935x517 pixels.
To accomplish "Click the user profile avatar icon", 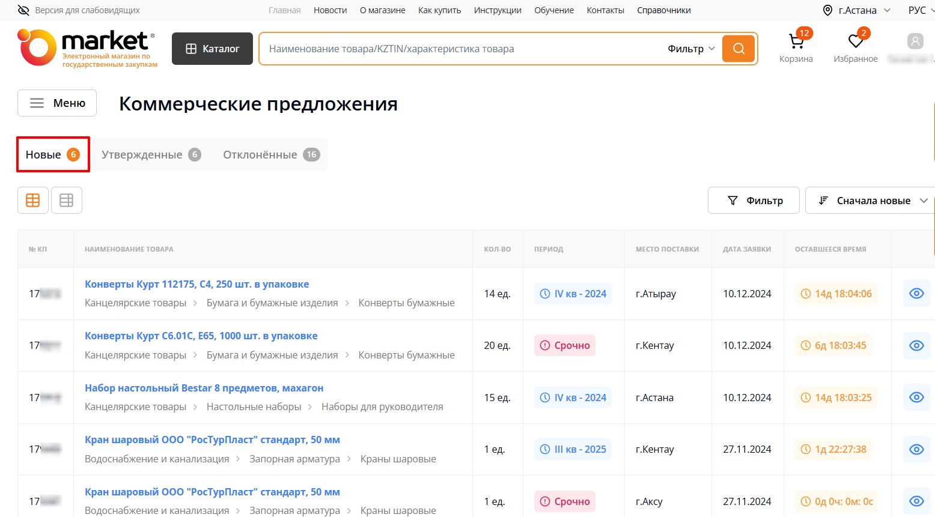I will click(x=915, y=41).
